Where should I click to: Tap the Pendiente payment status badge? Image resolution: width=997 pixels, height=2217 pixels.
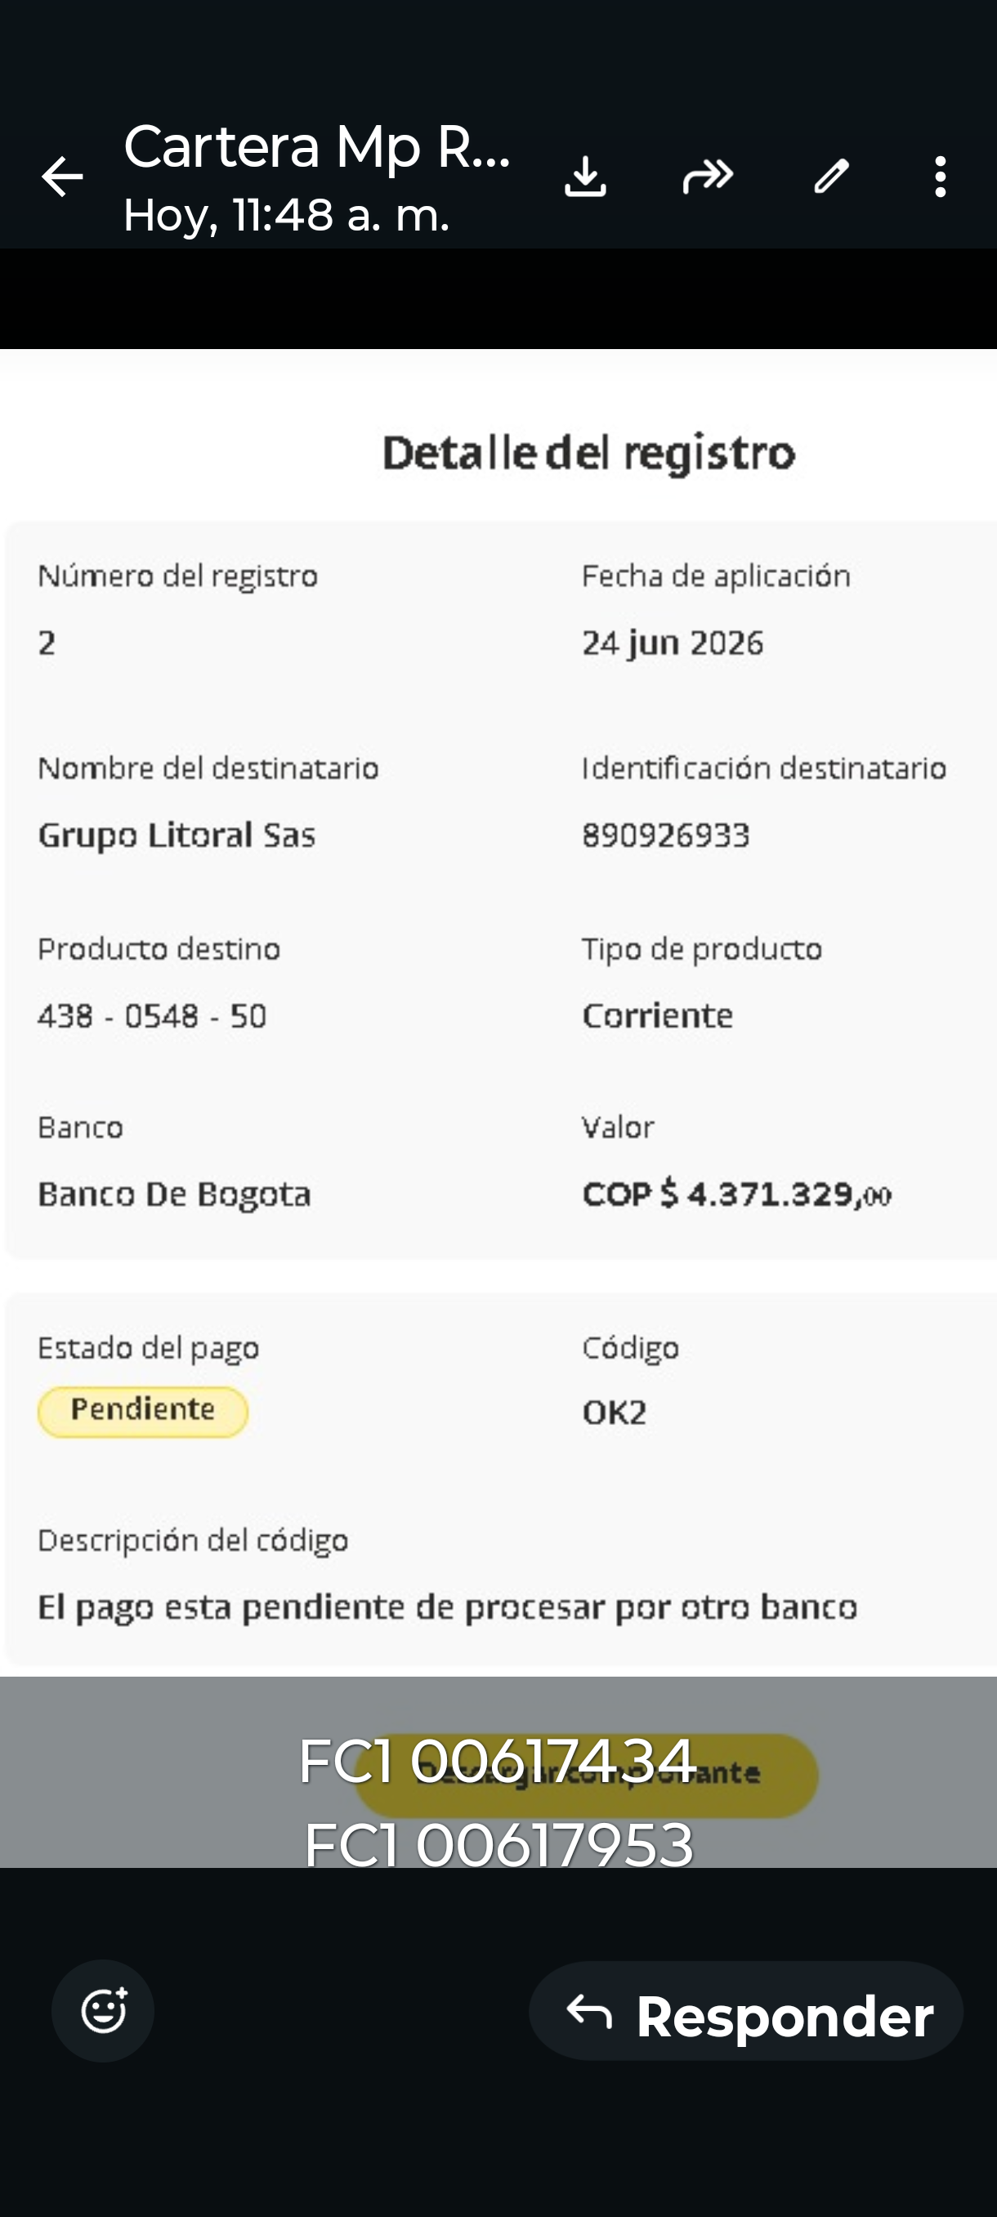[x=143, y=1412]
